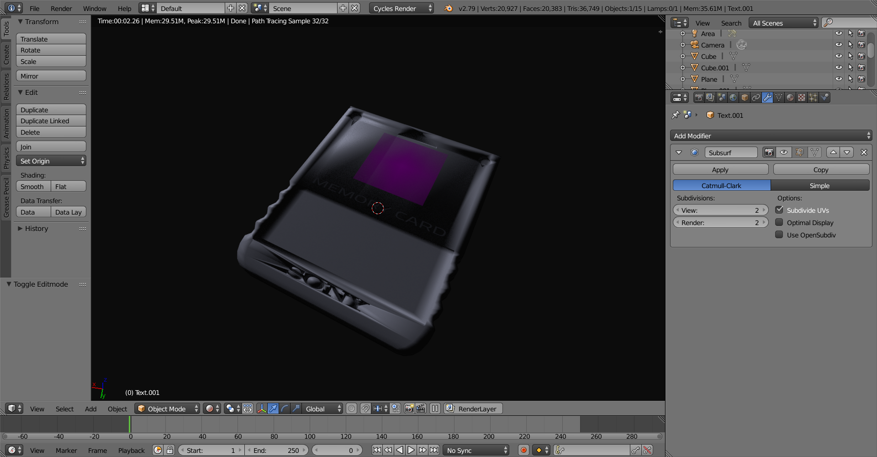Viewport: 877px width, 457px height.
Task: Enable the Optimal Display checkbox
Action: tap(779, 222)
